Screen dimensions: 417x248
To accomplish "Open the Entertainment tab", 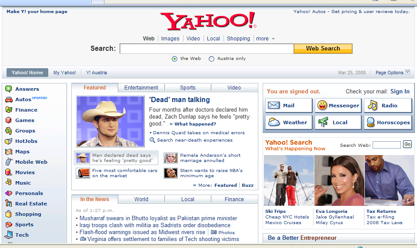I will click(x=141, y=88).
